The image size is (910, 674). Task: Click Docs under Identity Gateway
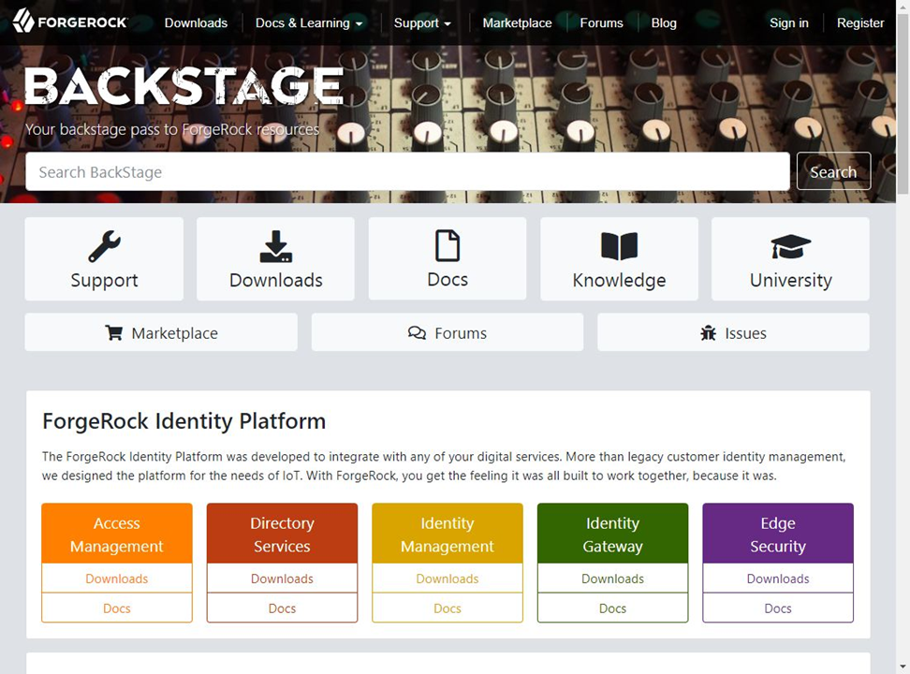point(613,608)
